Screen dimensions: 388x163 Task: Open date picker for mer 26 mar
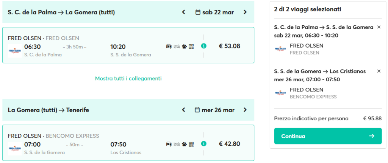[214, 110]
